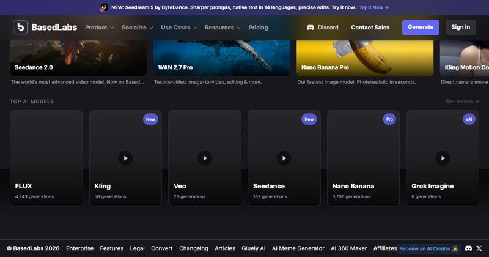Select the Seedance model card title
This screenshot has height=257, width=489.
[269, 186]
